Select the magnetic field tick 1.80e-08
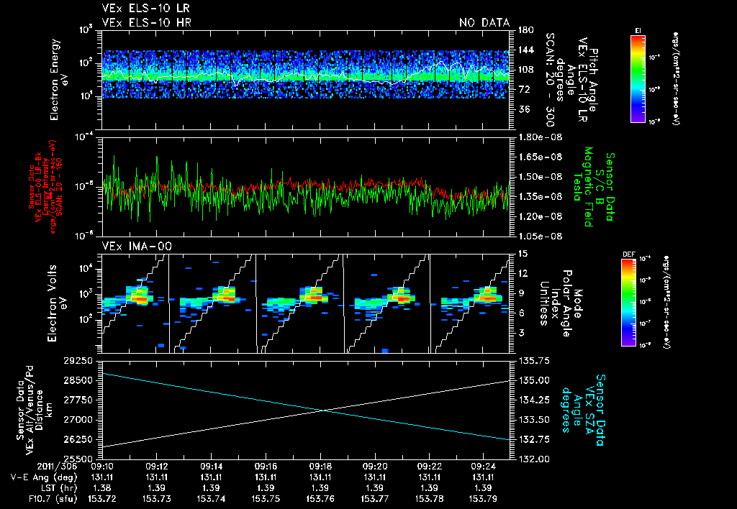 540,137
